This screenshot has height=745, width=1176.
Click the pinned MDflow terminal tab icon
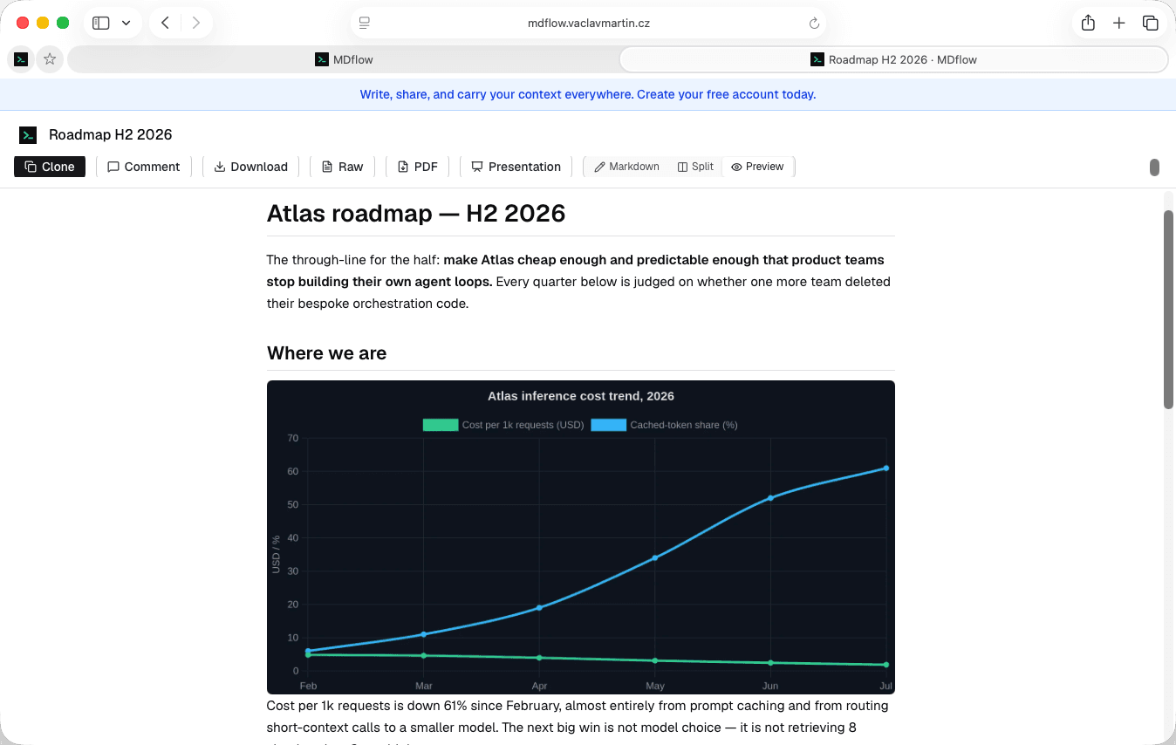(x=21, y=59)
